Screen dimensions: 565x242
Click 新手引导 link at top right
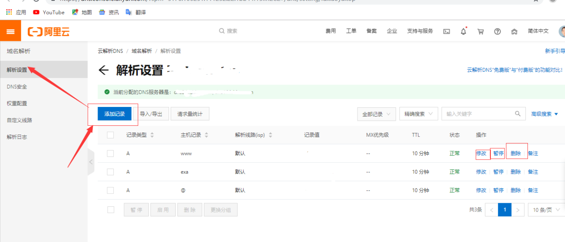[x=555, y=51]
